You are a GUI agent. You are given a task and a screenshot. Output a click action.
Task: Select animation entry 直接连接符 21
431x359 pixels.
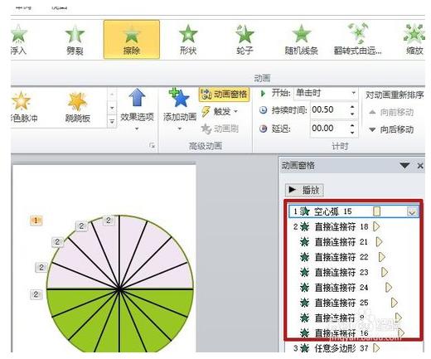pos(354,242)
